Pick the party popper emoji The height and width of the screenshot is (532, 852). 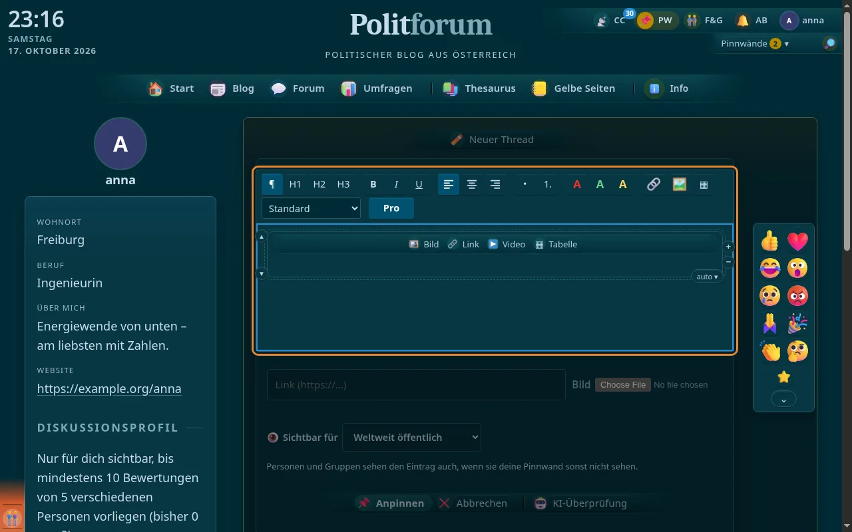tap(797, 323)
